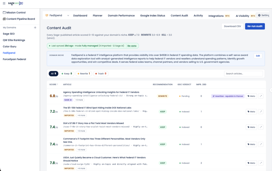Click IMPORTED tag on SSA's row
This screenshot has width=272, height=171.
coord(69,131)
